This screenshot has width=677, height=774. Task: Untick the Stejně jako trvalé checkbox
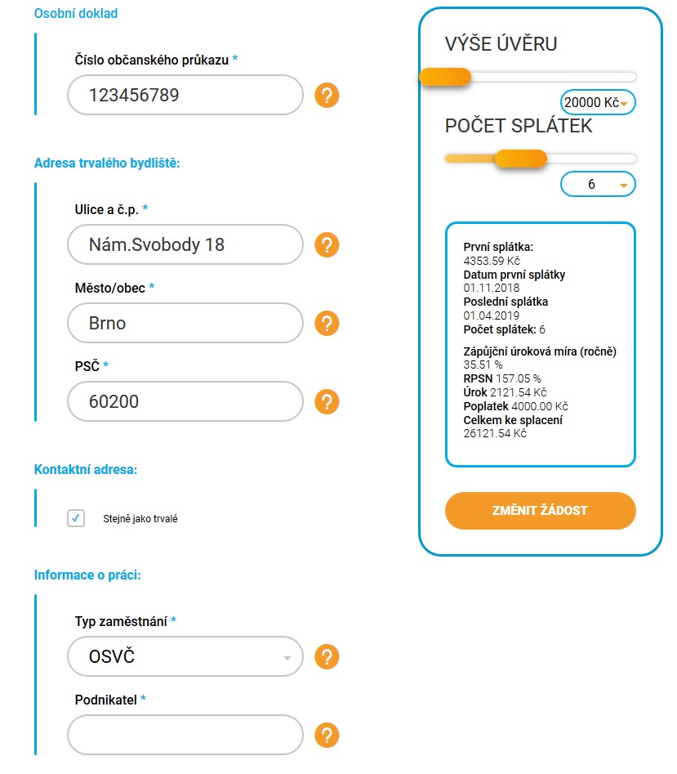[76, 518]
